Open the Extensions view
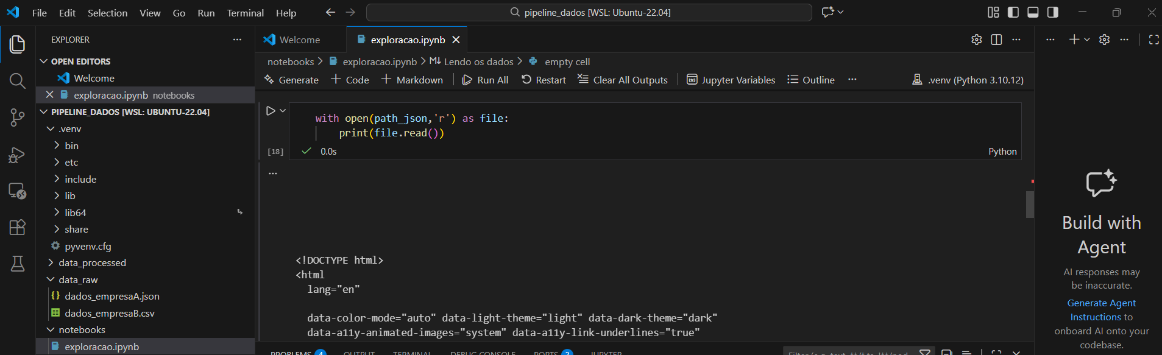Viewport: 1162px width, 355px height. pos(17,227)
